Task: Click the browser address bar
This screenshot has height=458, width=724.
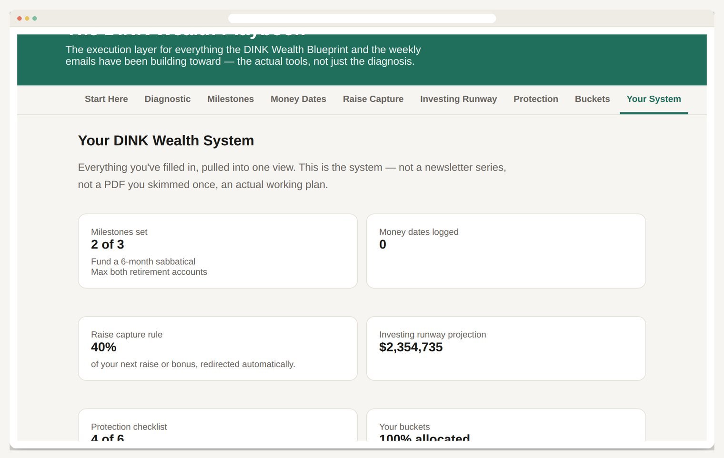Action: (362, 19)
